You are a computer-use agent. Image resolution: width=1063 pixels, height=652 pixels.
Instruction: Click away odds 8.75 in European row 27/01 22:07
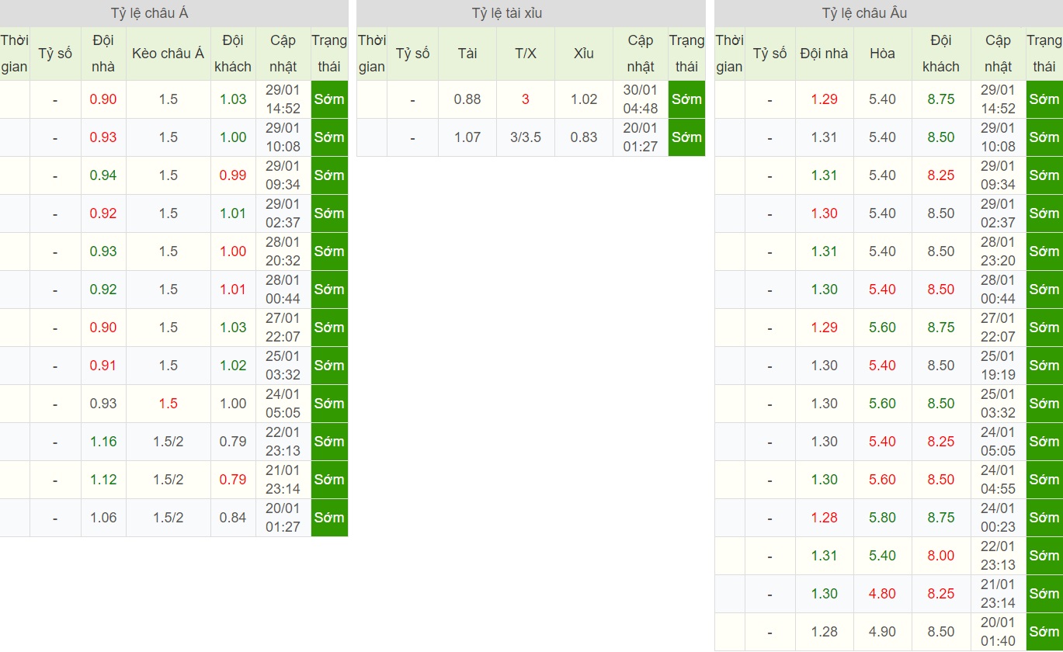pos(941,328)
